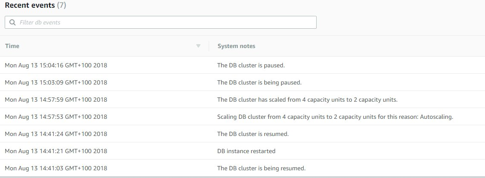Select 'The DB cluster is being resumed.' note
Viewport: 485px width, 178px height.
tap(261, 168)
